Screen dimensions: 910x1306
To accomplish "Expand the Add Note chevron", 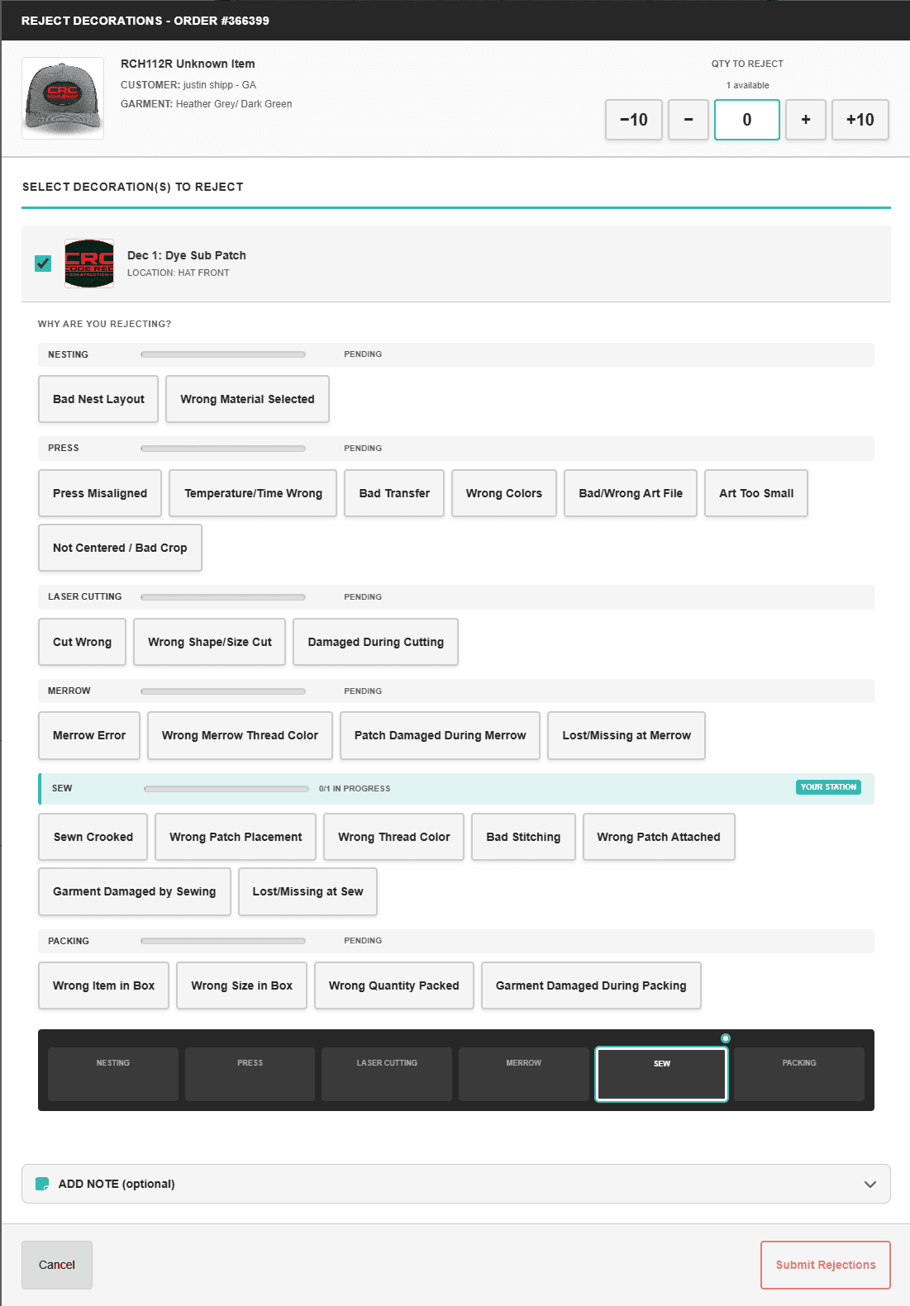I will [x=870, y=1184].
